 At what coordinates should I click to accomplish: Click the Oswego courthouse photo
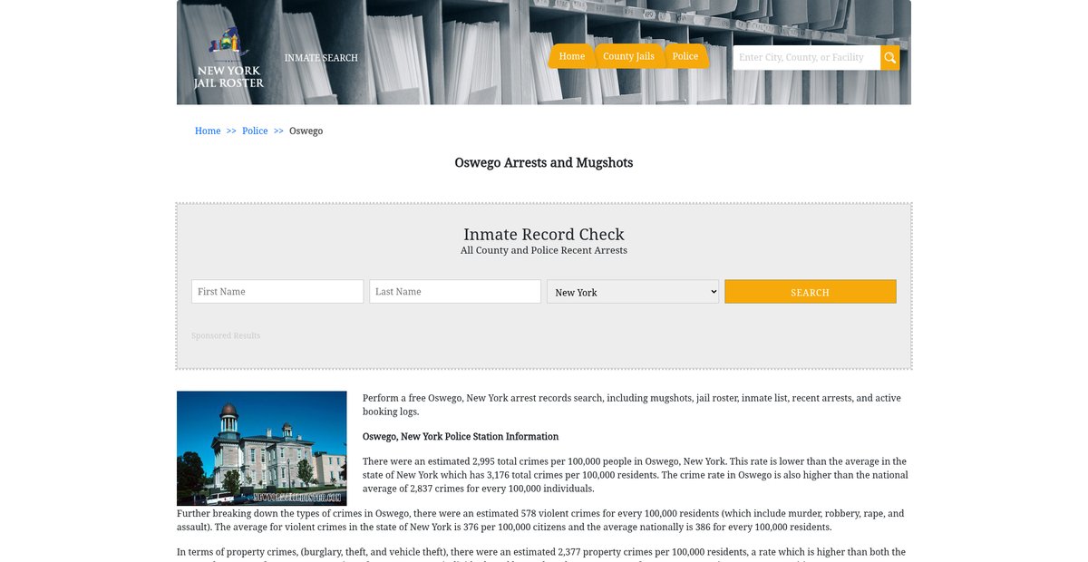[x=262, y=449]
